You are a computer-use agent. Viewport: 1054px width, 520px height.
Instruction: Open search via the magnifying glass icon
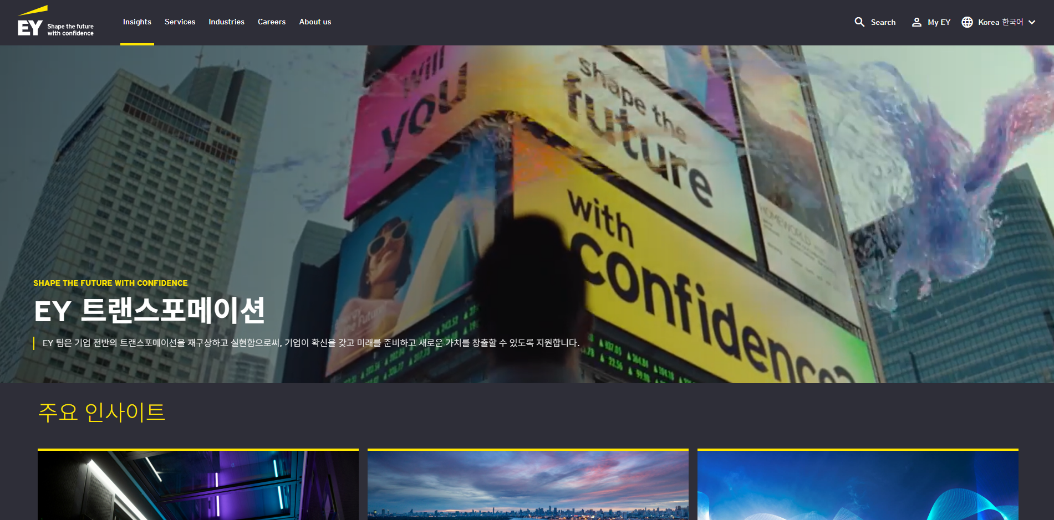tap(859, 22)
